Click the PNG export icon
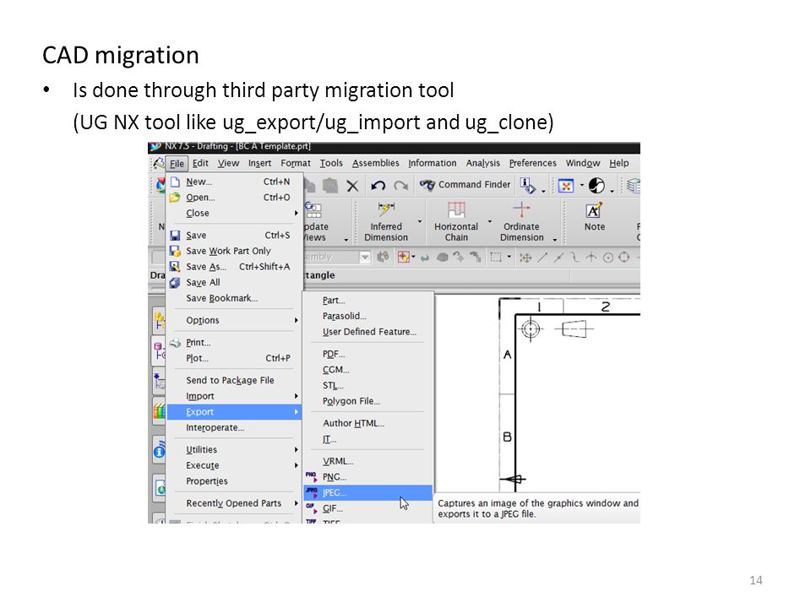 (x=312, y=476)
